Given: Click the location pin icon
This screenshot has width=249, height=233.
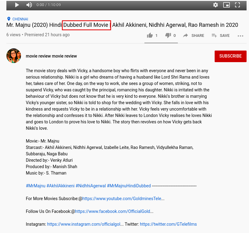Looking at the screenshot, I should (x=9, y=19).
